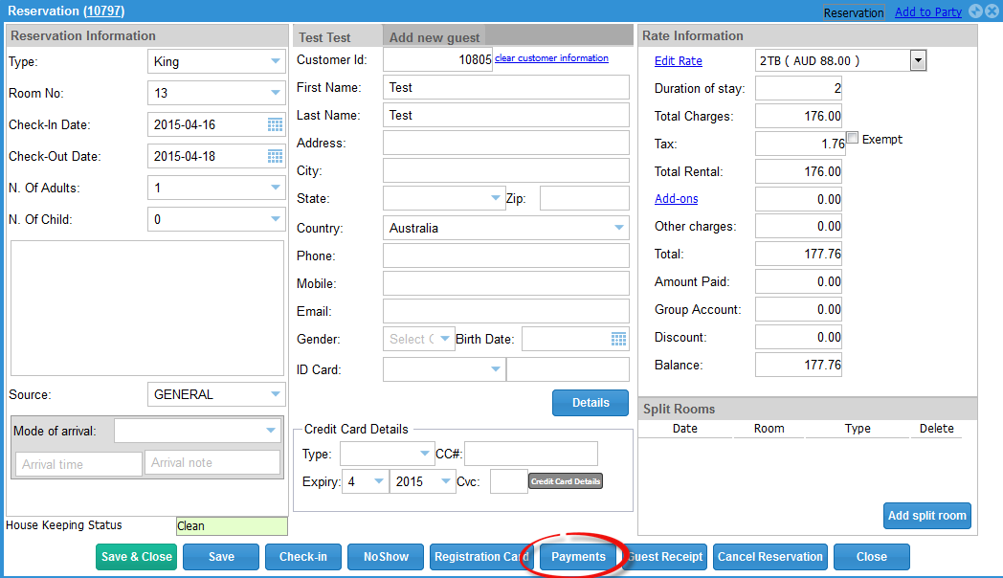Open the Birth Date calendar picker

(x=618, y=339)
